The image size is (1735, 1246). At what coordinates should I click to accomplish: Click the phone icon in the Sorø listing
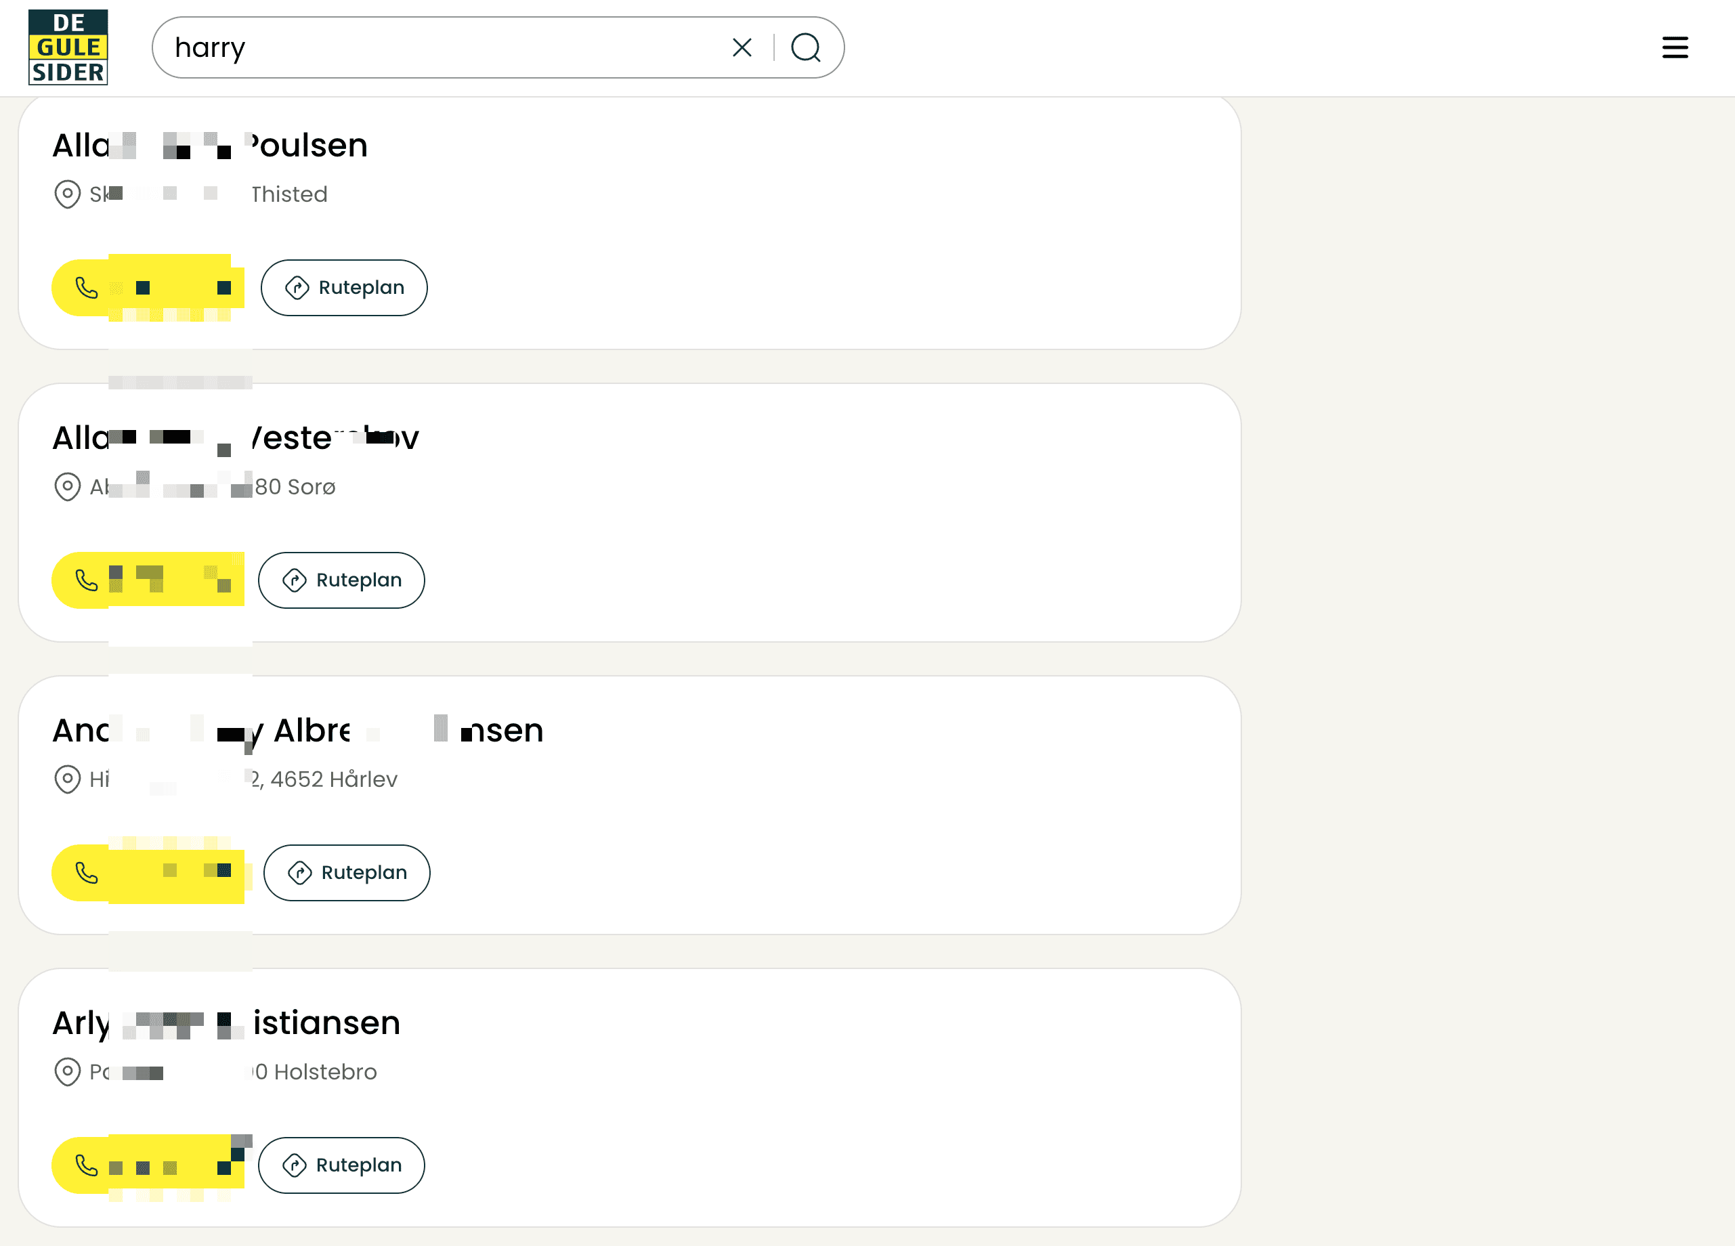pyautogui.click(x=87, y=580)
